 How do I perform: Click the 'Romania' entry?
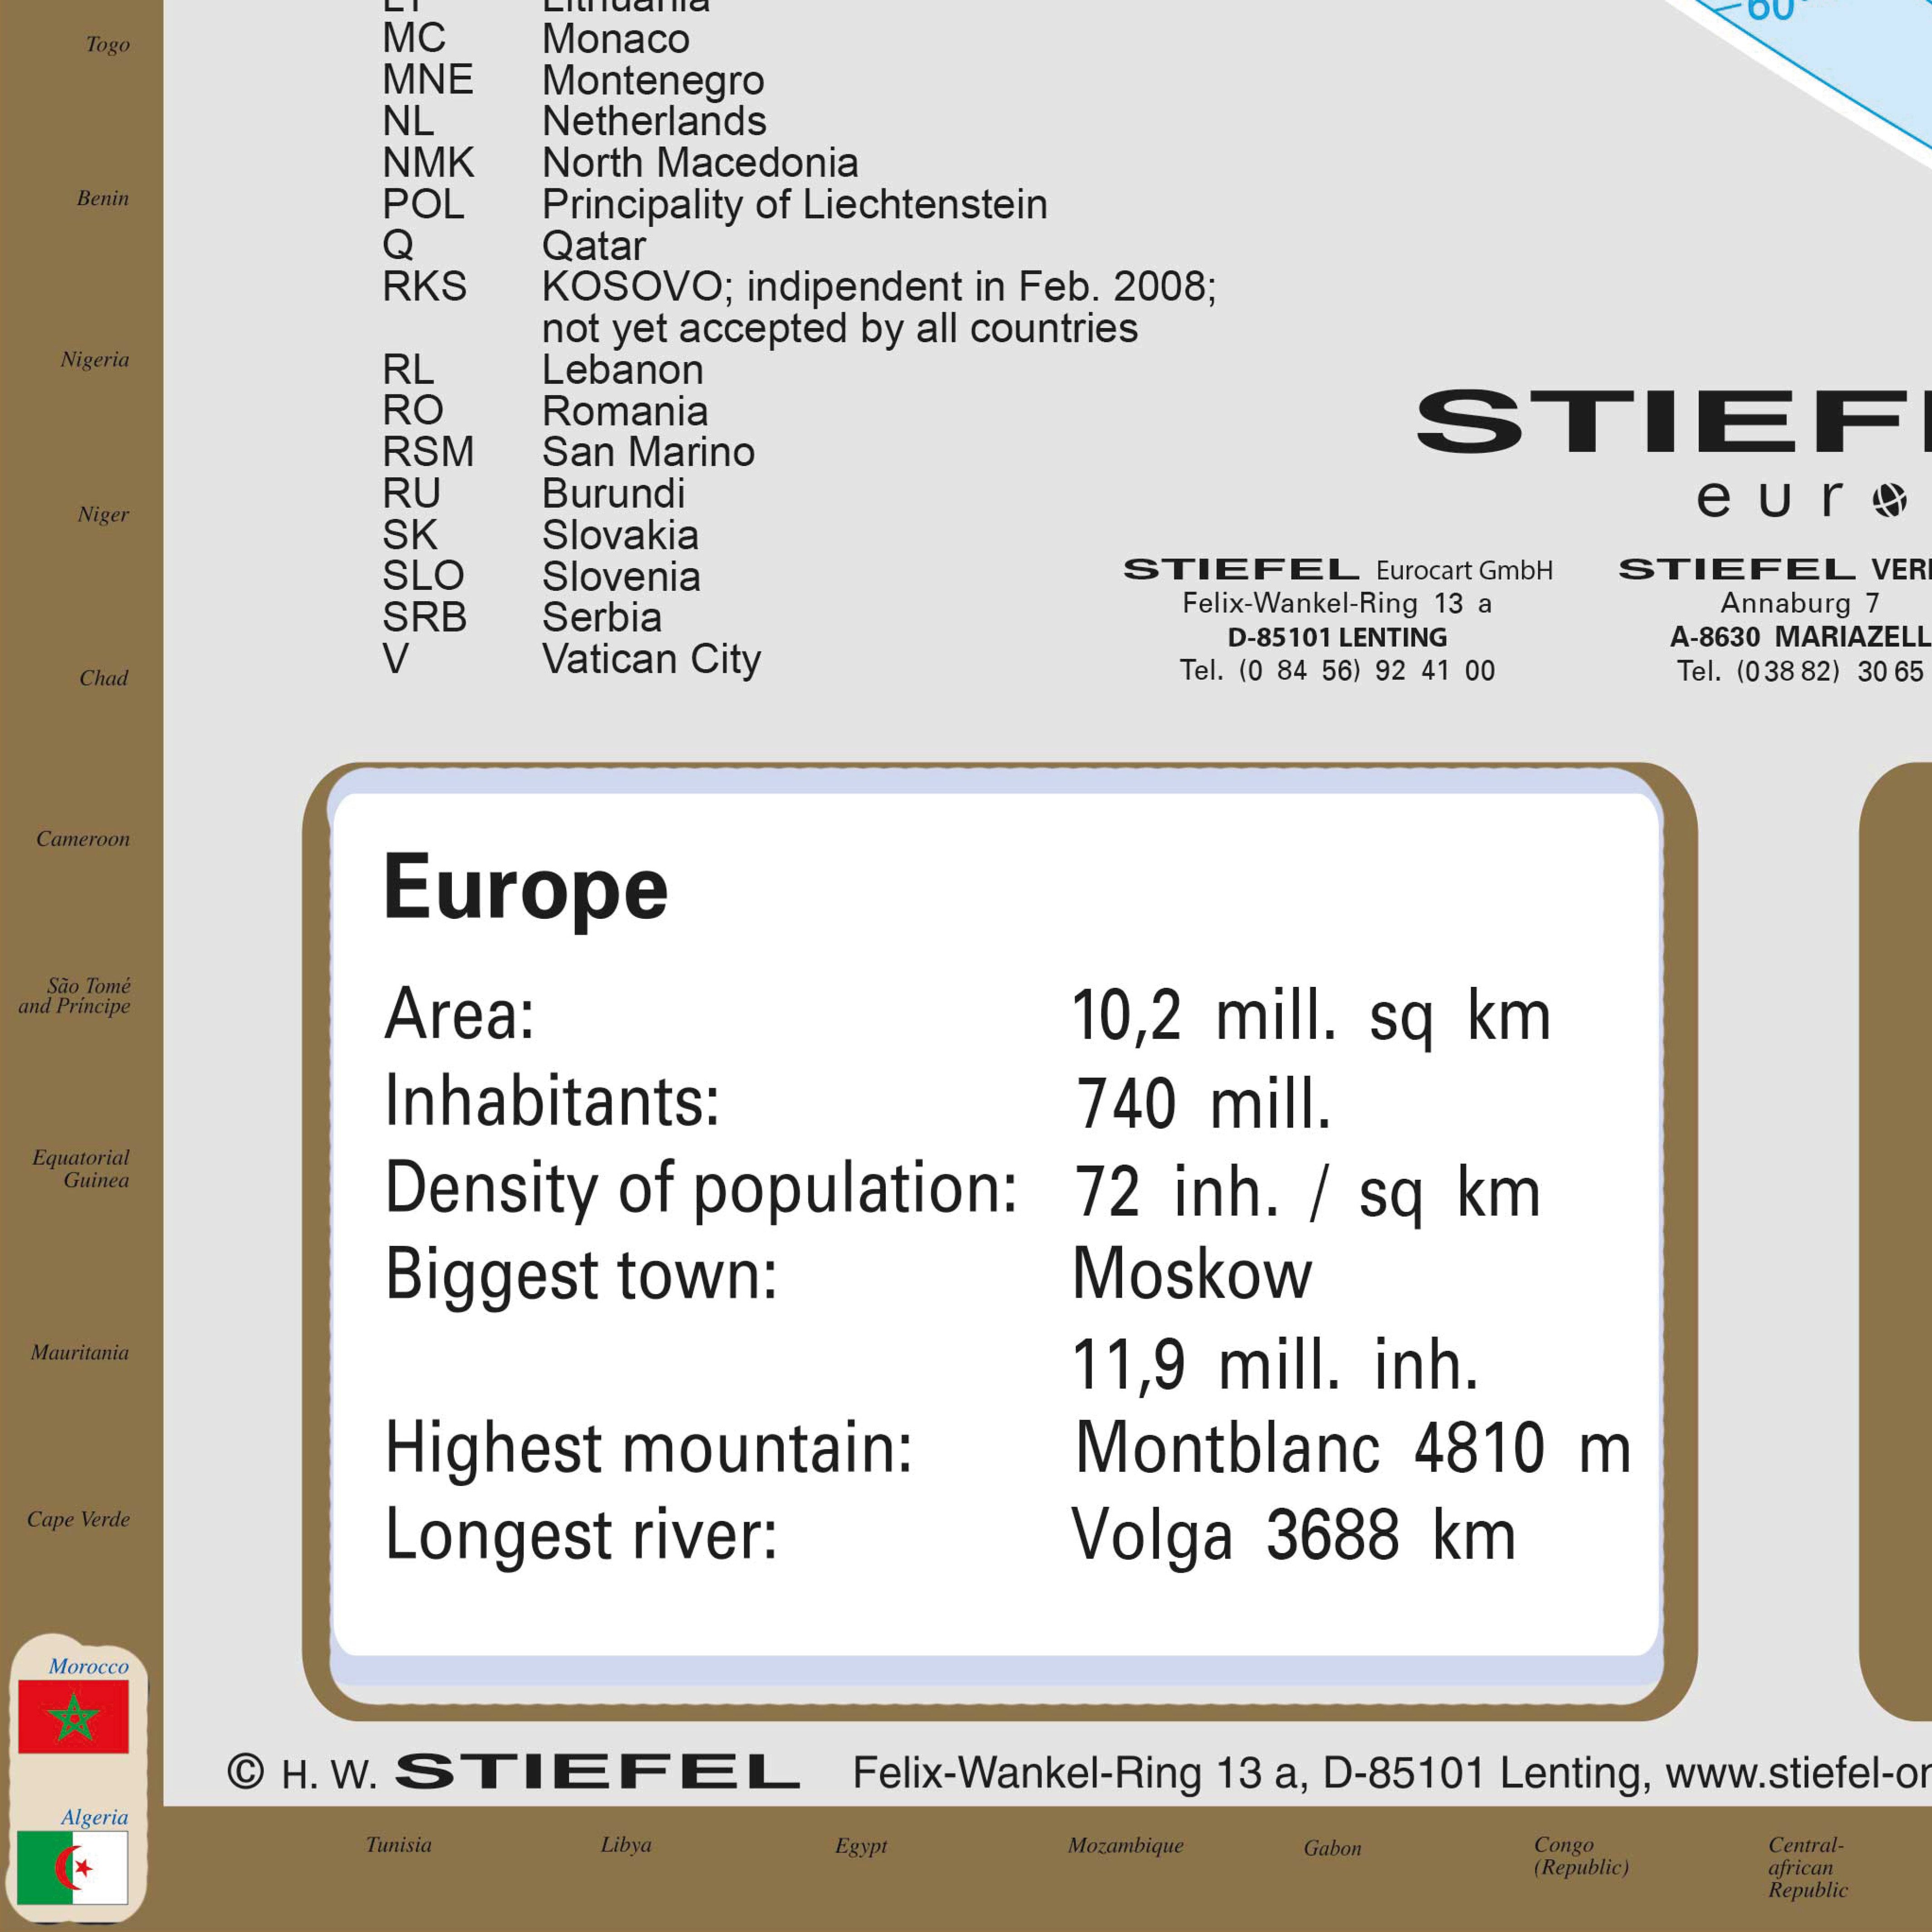(625, 411)
